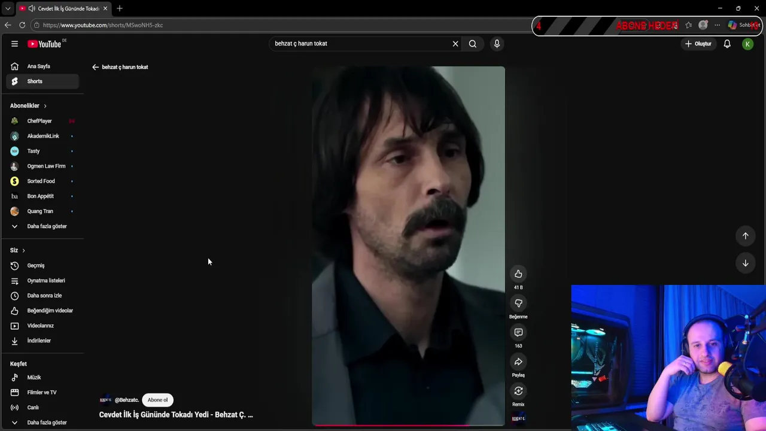Open the Quang Tran channel

[42, 211]
